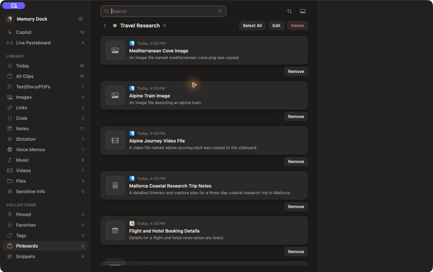433x272 pixels.
Task: Click the green Travel Research color dot
Action: 115,25
